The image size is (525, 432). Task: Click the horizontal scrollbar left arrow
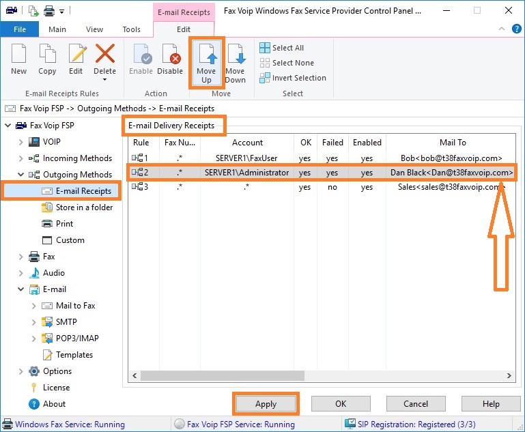click(134, 376)
